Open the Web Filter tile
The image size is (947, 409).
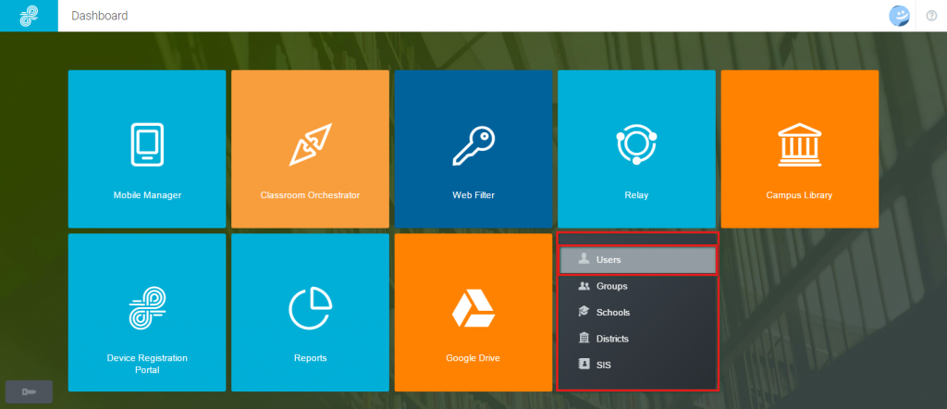(x=473, y=149)
